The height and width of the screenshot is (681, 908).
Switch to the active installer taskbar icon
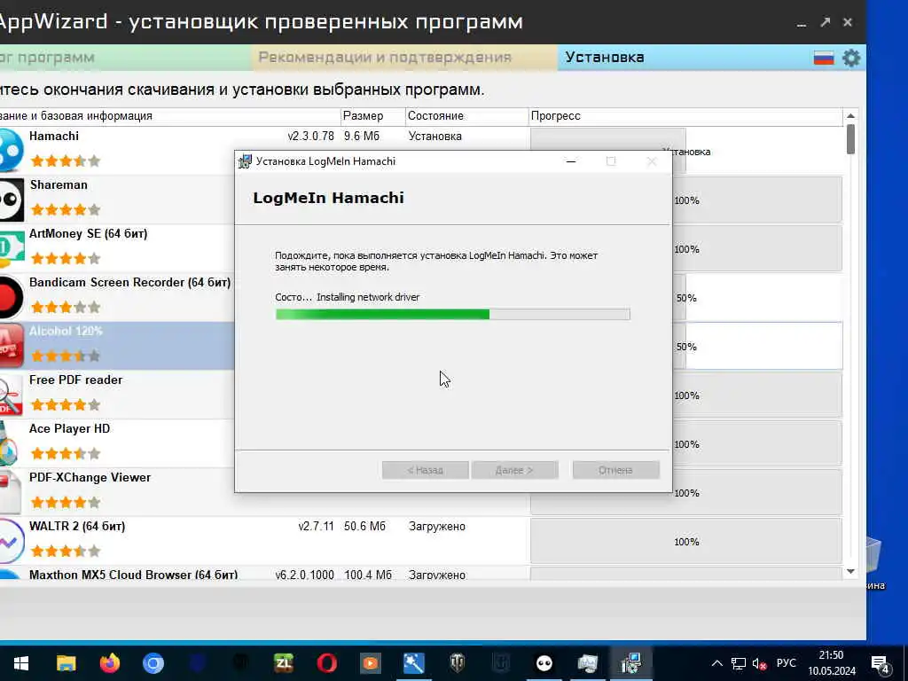pos(630,663)
